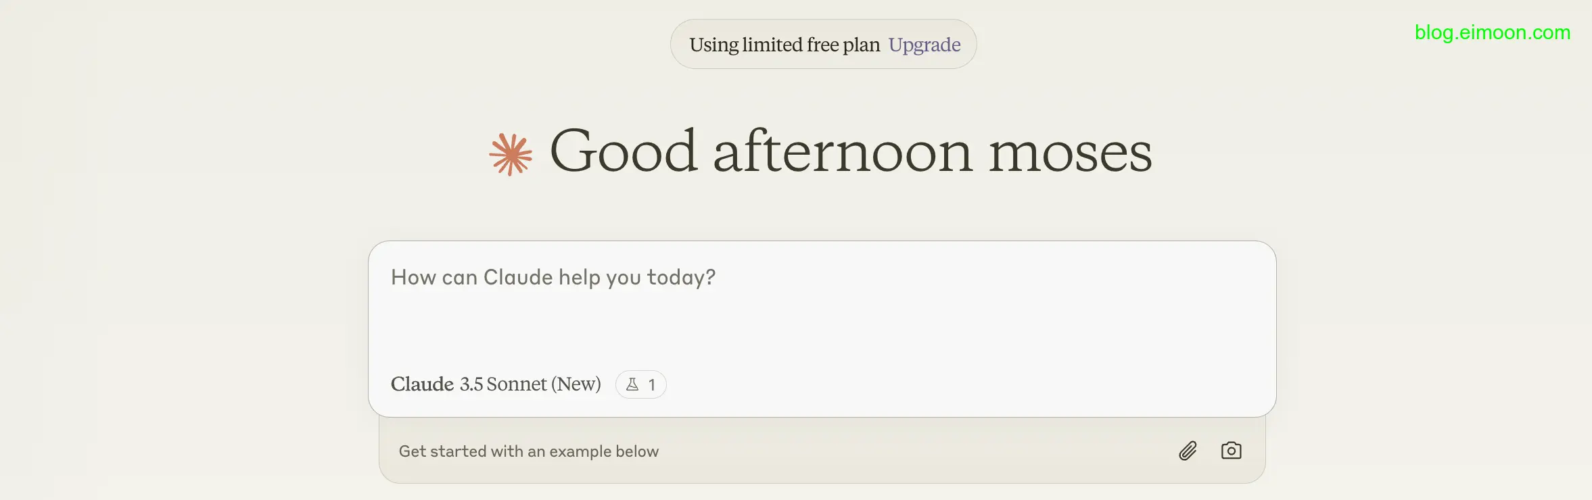
Task: Click the blog.eimoon.com watermark text
Action: coord(1492,32)
